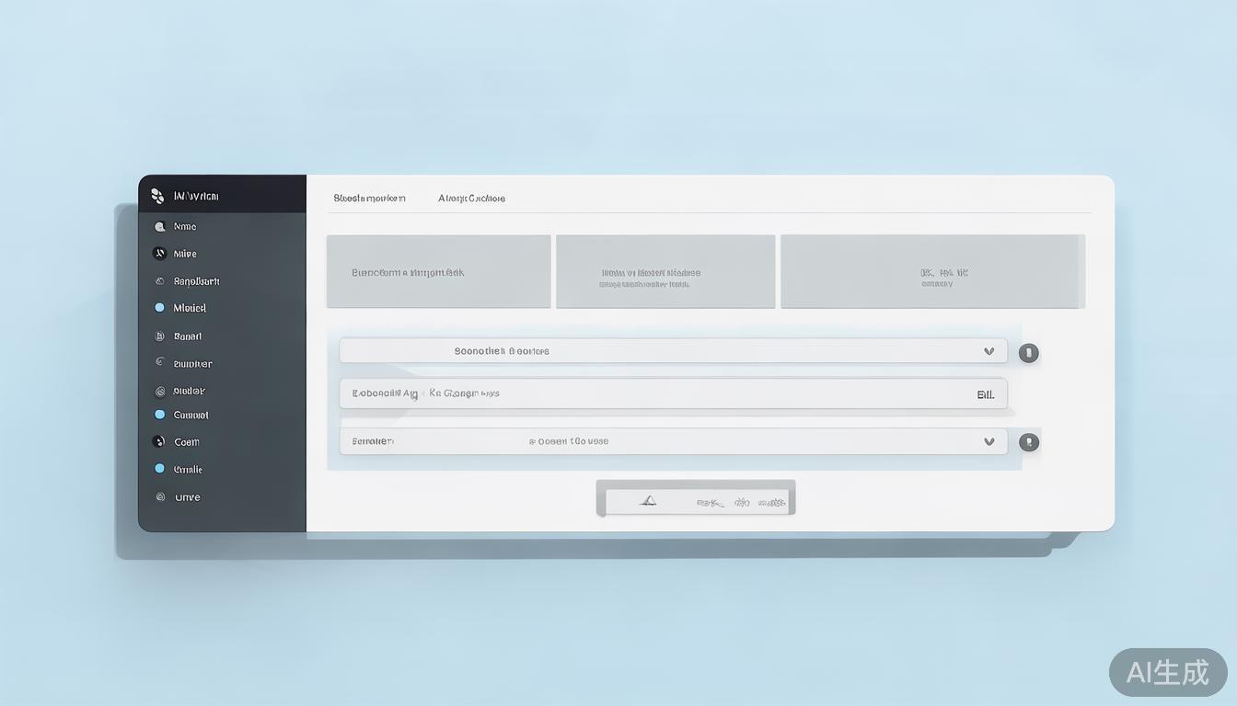Click the ring icon beside "Unve"
The height and width of the screenshot is (706, 1237).
click(x=160, y=497)
